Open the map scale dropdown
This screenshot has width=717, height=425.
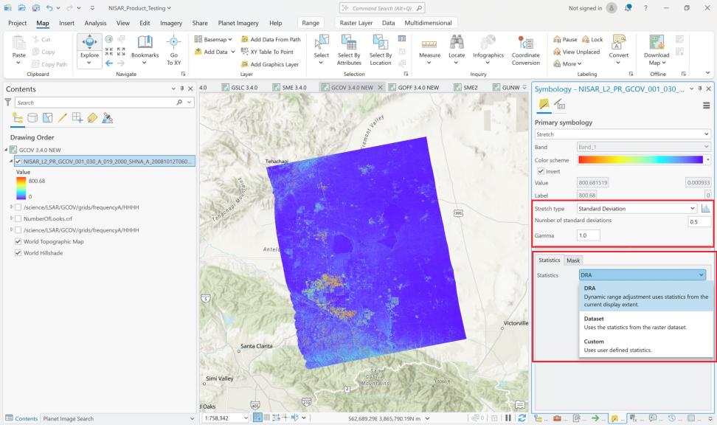click(x=246, y=418)
